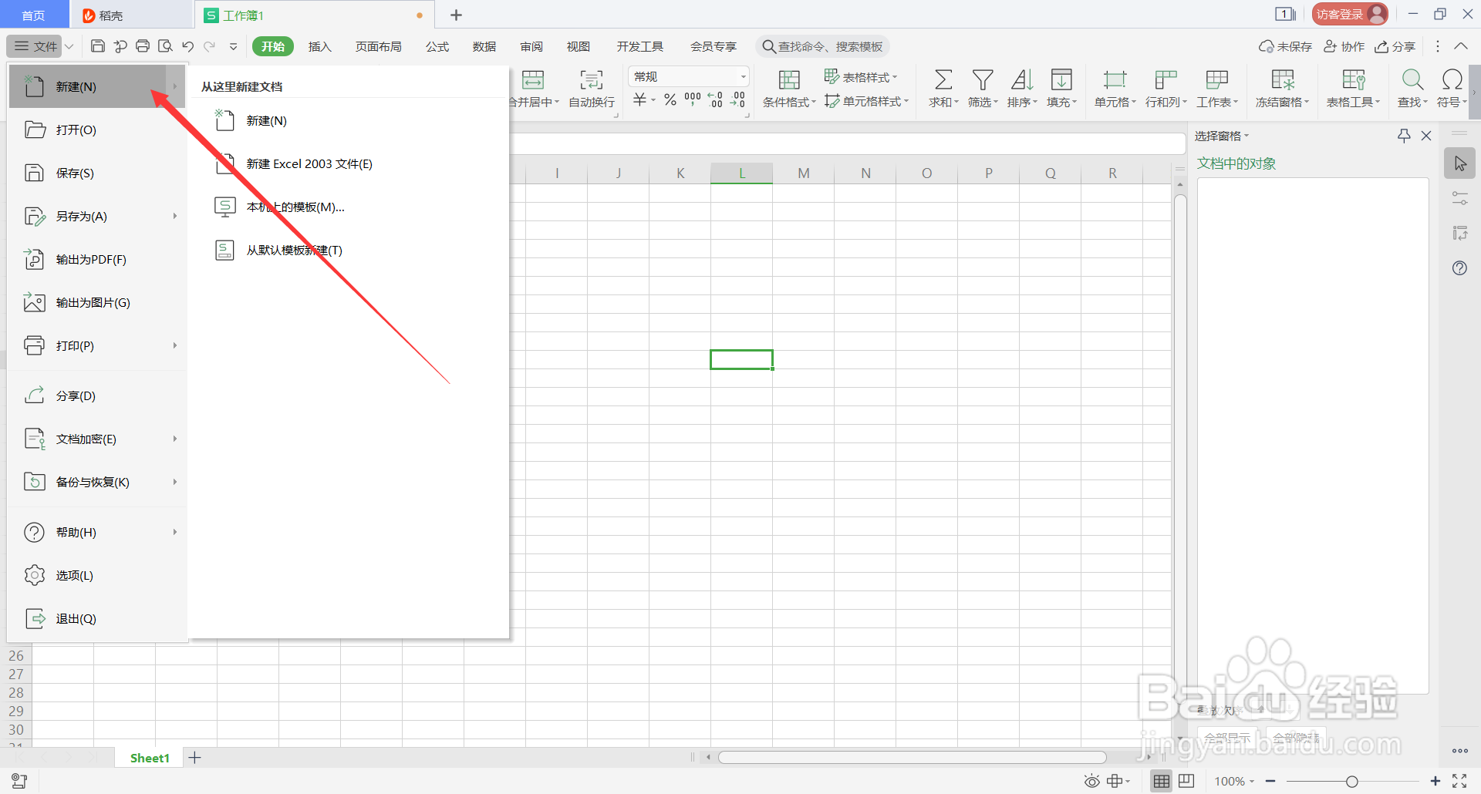
Task: Select 退出(Q) in the file menu
Action: click(98, 619)
